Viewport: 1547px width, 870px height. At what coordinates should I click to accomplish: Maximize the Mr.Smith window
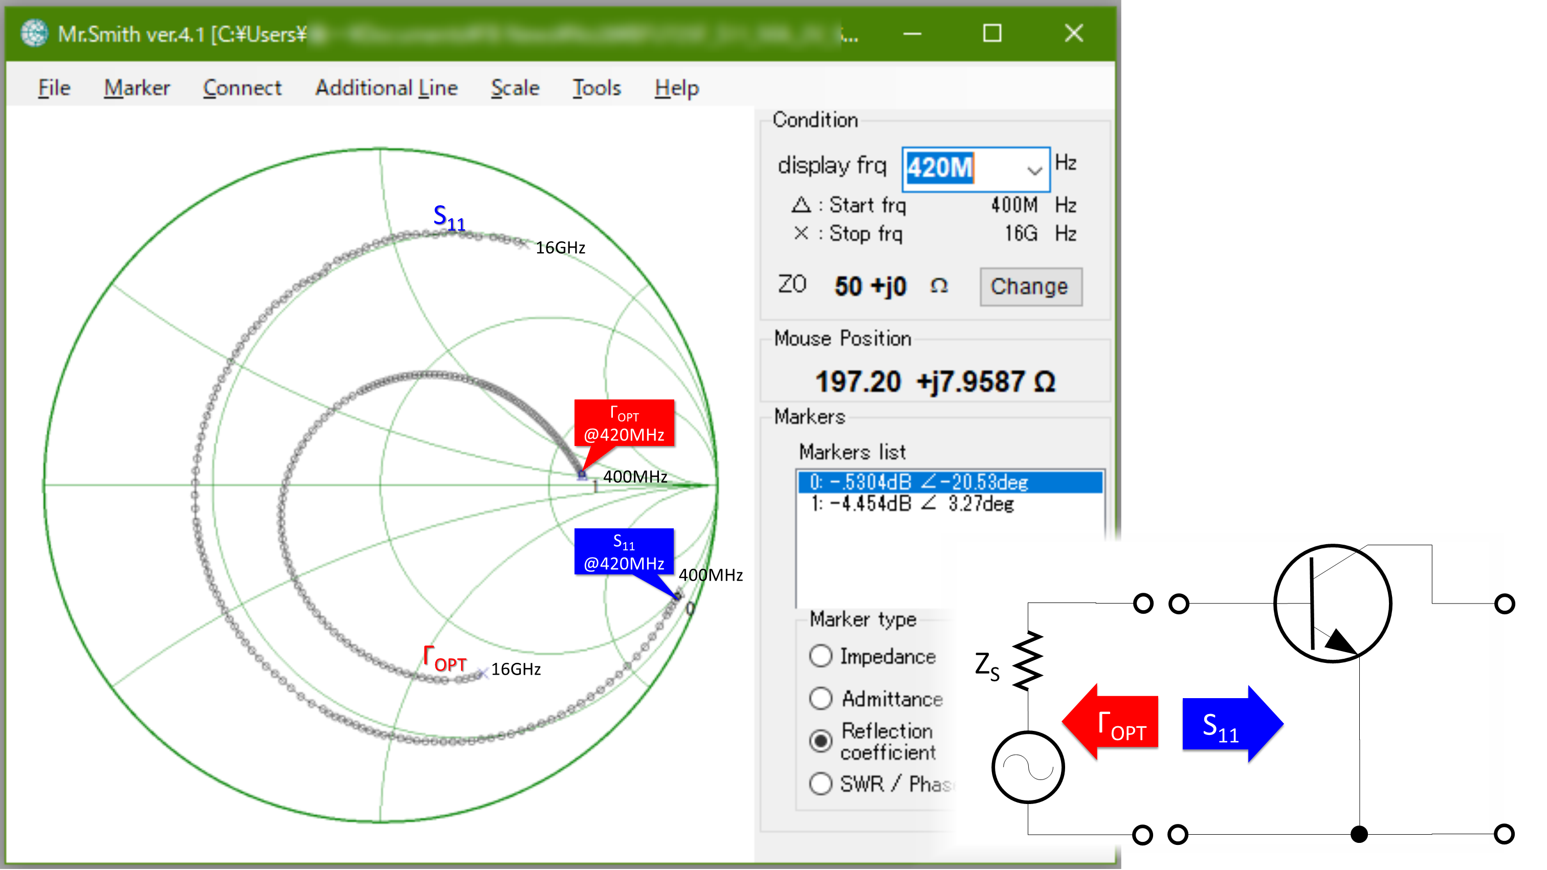pos(992,34)
